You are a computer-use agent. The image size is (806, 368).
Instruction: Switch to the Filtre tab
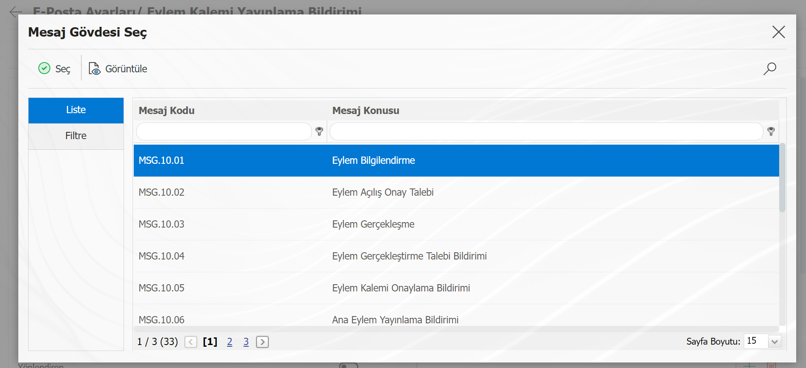(76, 136)
